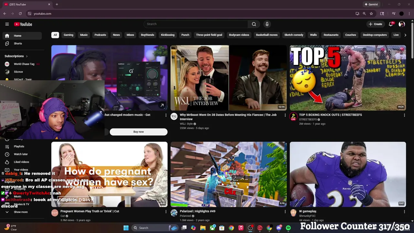The image size is (414, 233).
Task: Open the notifications bell
Action: [391, 24]
